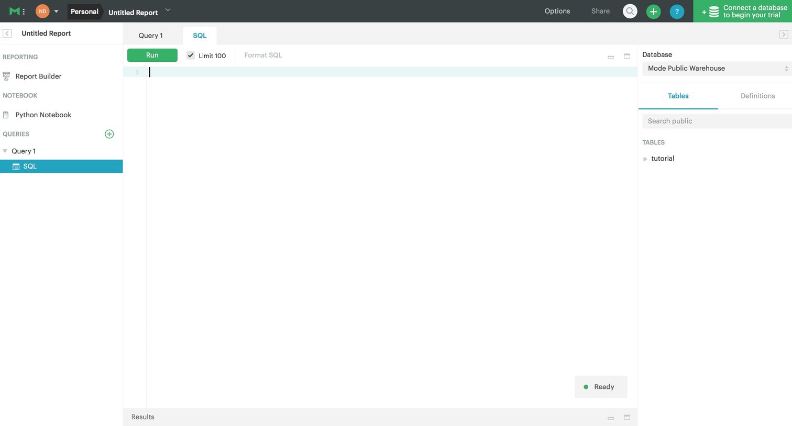Select the SQL editor tab

[x=200, y=36]
